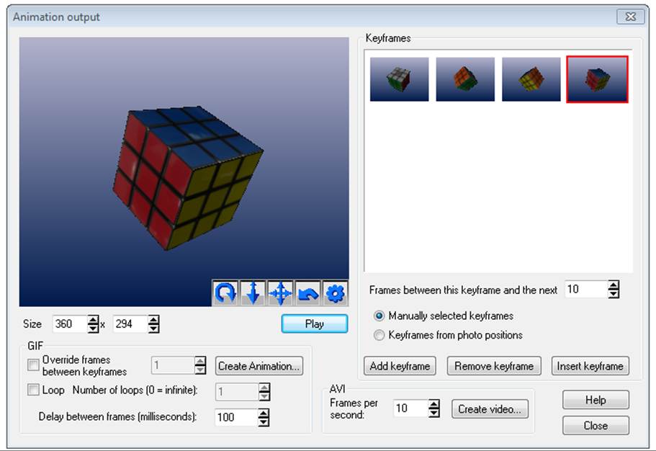Select Keyframes from photo positions option
656x451 pixels.
coord(379,335)
